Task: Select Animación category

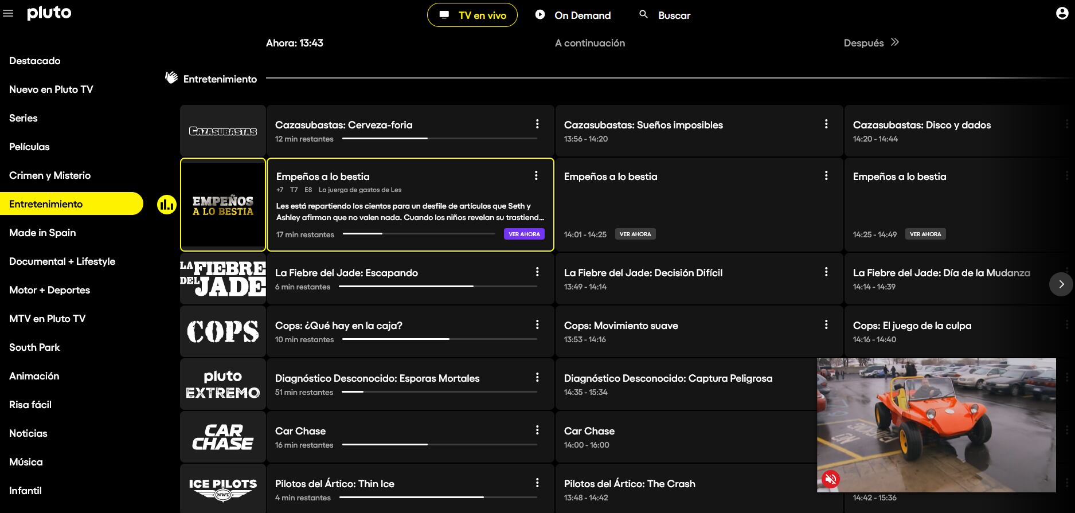Action: [34, 376]
